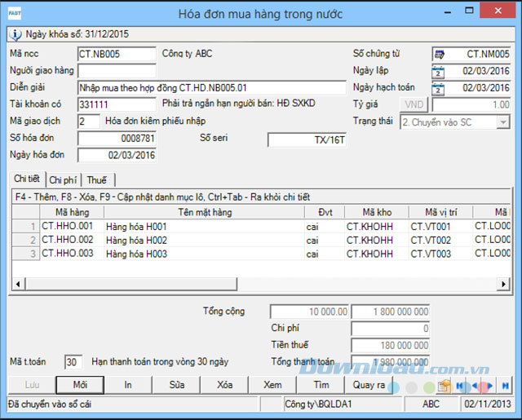Select the Chi tiết tab
The image size is (522, 420).
coord(27,179)
